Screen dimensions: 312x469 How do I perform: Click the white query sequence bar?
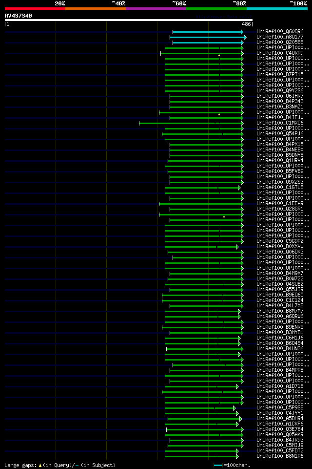[129, 20]
